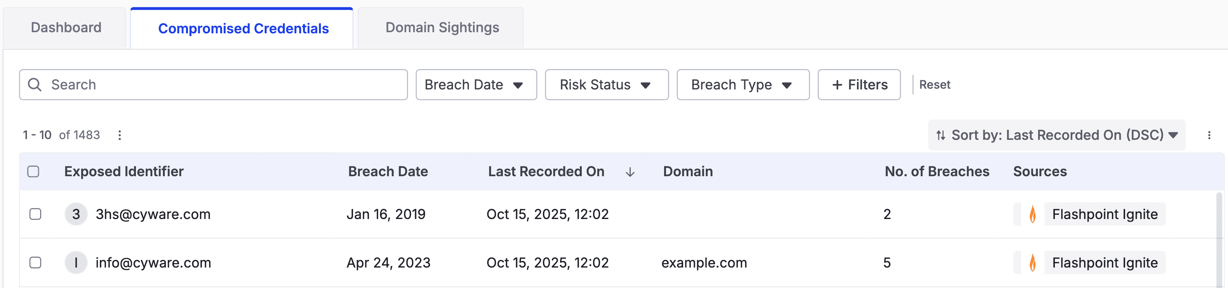This screenshot has width=1228, height=288.
Task: Click the Flashpoint Ignite flame icon in first row
Action: (1032, 214)
